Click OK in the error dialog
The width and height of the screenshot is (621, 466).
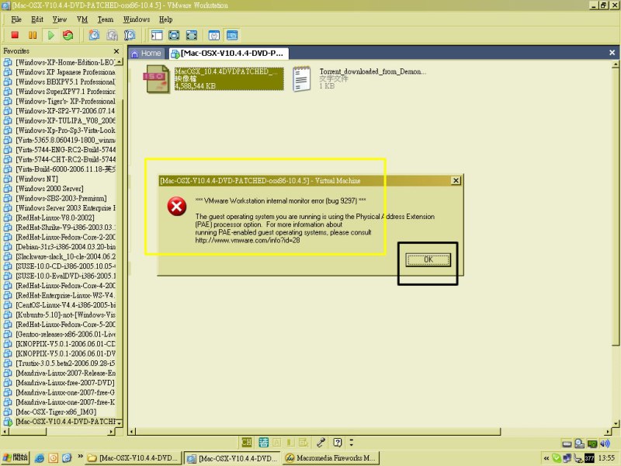tap(428, 260)
